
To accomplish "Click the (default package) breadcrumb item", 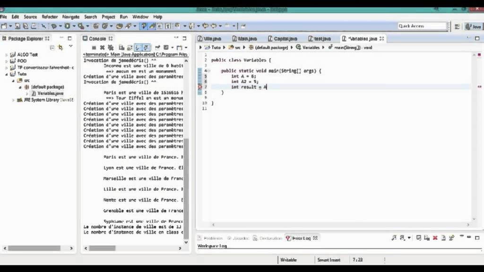I will point(268,48).
